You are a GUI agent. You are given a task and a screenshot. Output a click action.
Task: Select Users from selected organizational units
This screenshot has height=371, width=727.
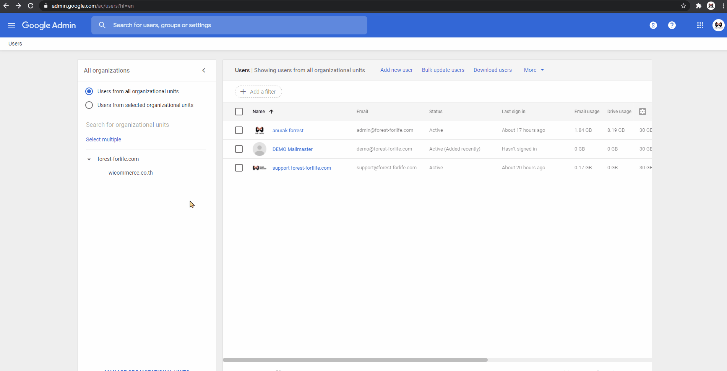(89, 105)
